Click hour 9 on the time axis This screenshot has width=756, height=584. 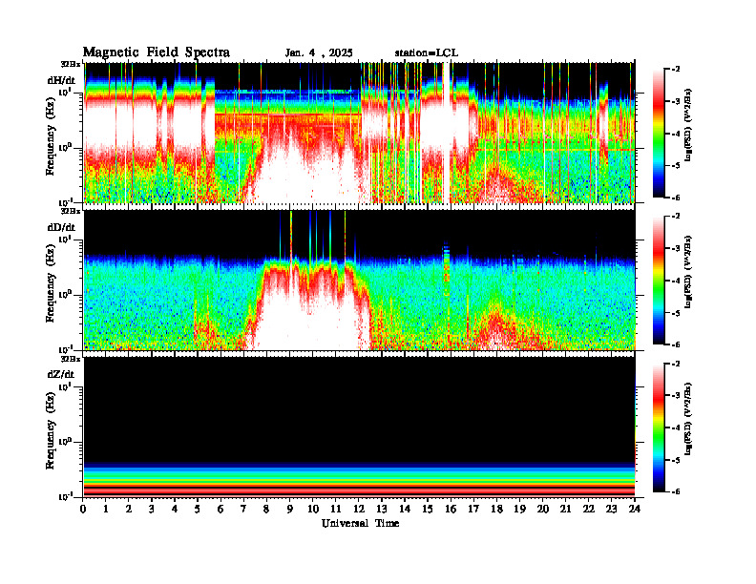[x=290, y=509]
